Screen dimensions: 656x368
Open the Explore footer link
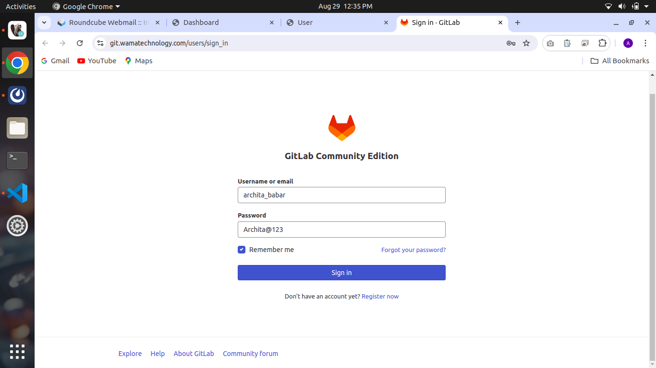tap(130, 354)
